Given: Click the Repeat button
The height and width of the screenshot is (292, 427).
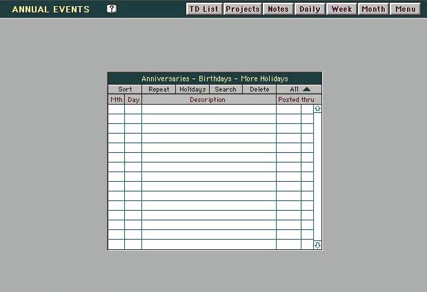Looking at the screenshot, I should click(x=159, y=90).
